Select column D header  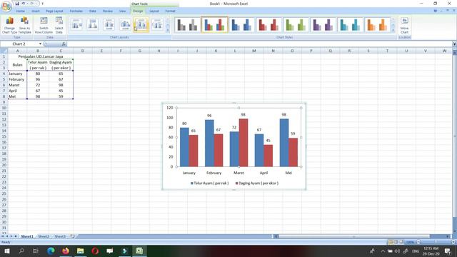pyautogui.click(x=83, y=51)
